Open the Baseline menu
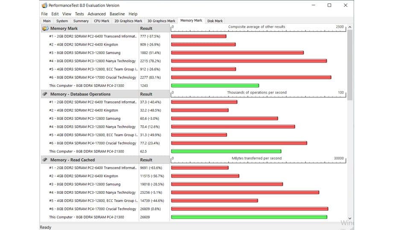 [x=117, y=14]
